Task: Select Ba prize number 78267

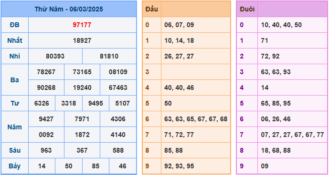Action: pos(46,72)
